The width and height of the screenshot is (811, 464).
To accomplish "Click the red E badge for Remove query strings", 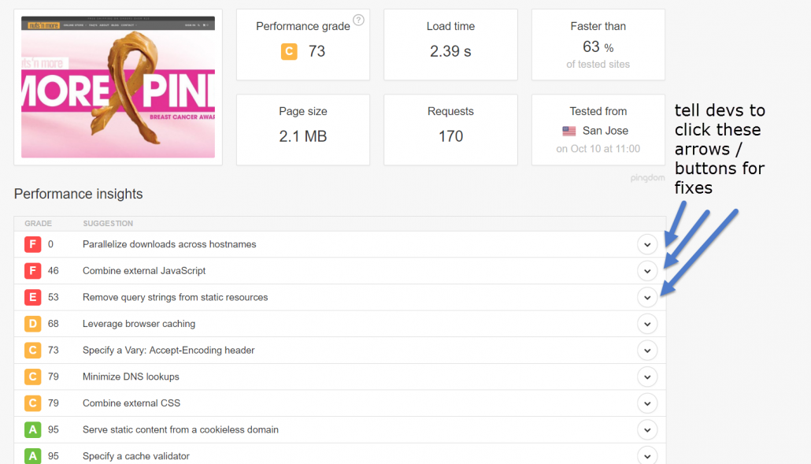I will click(32, 297).
